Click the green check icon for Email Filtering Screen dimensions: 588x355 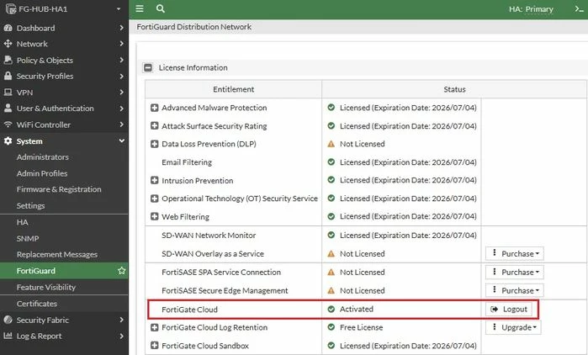331,162
